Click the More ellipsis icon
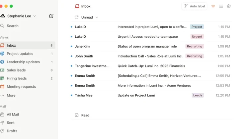239x139 pixels. (2, 95)
